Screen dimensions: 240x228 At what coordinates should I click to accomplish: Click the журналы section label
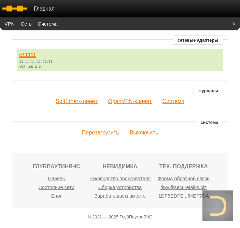[x=208, y=90]
